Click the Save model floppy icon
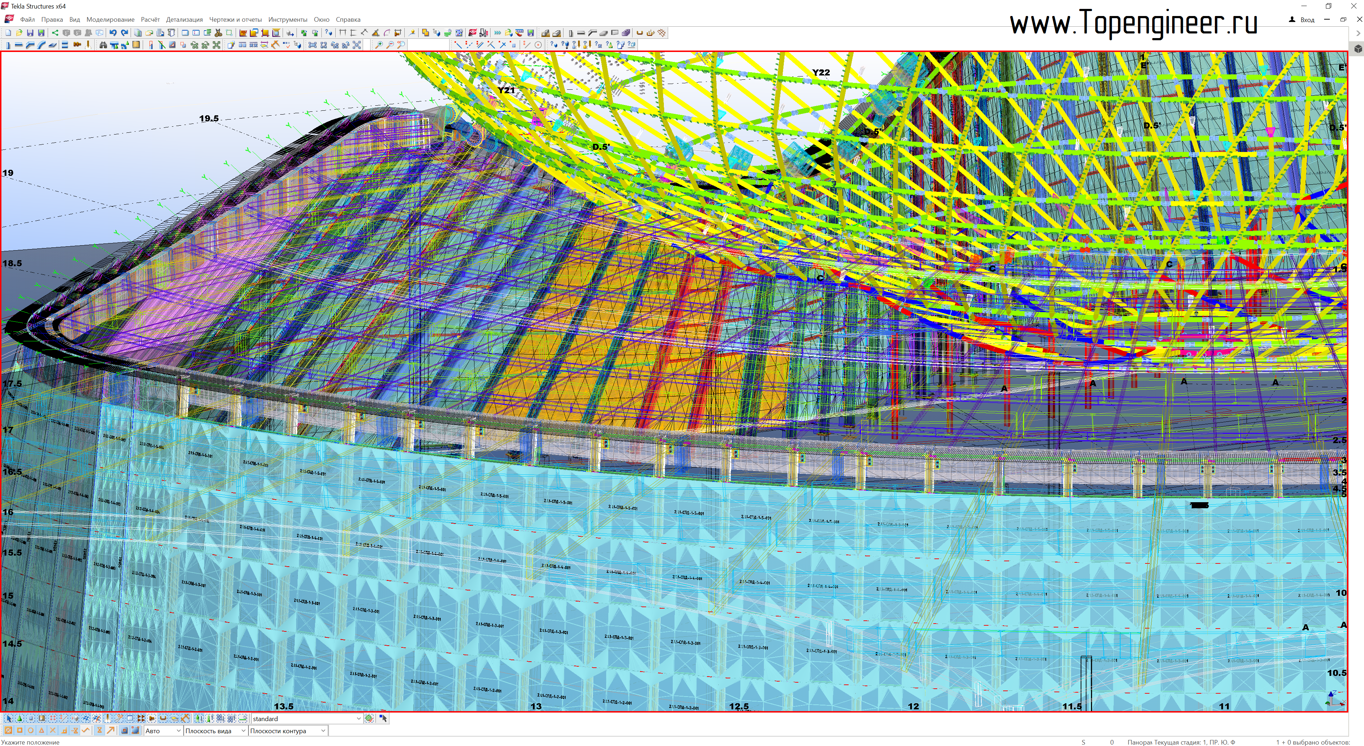The image size is (1364, 746). pos(30,33)
